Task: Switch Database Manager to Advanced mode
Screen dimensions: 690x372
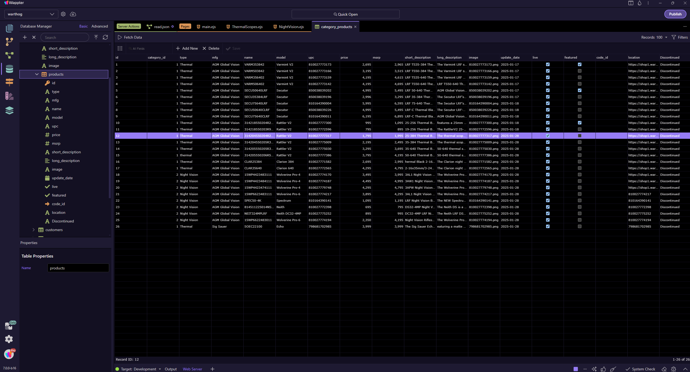Action: coord(100,26)
